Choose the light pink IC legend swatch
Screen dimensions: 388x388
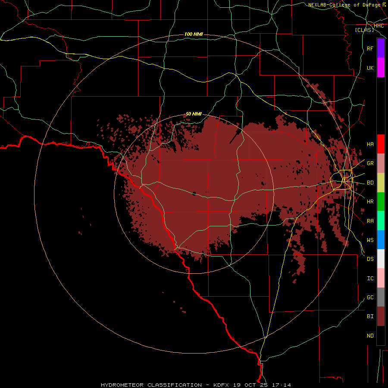pos(381,278)
